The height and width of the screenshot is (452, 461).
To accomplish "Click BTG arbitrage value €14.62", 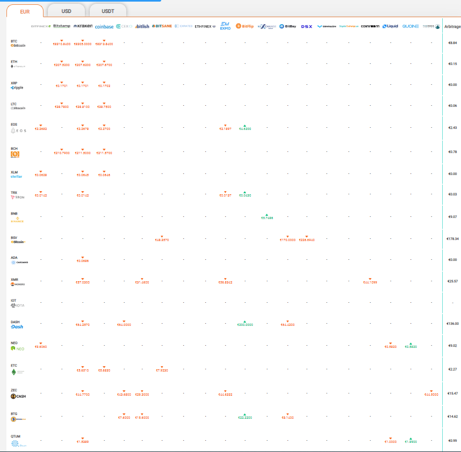I will [452, 416].
